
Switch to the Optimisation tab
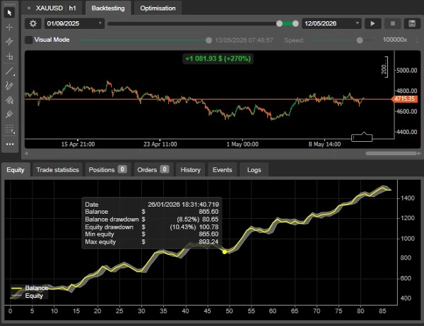(x=158, y=8)
